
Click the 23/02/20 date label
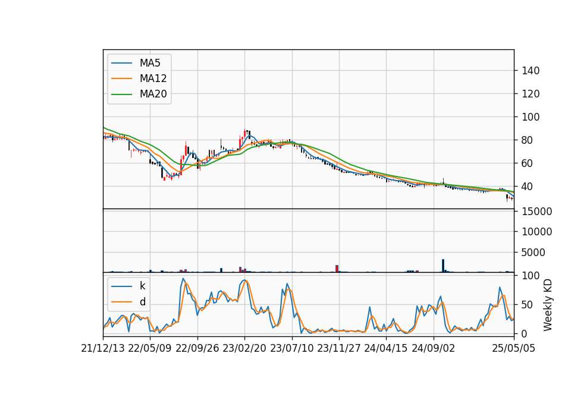point(244,348)
